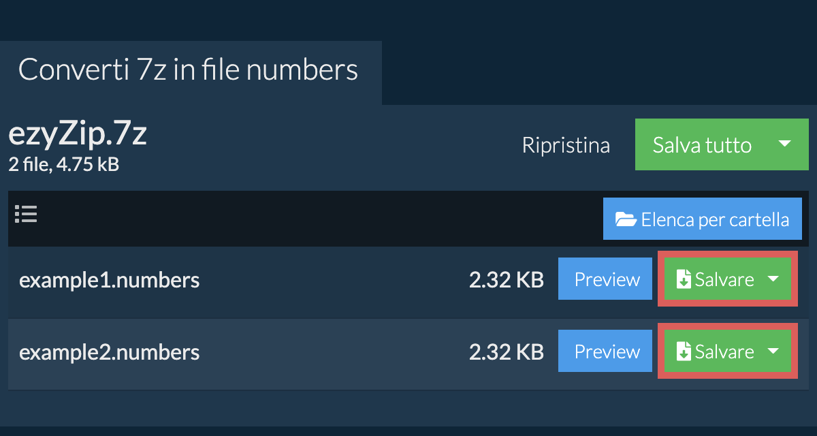Select the example2.numbers file name
This screenshot has width=817, height=436.
pyautogui.click(x=109, y=352)
